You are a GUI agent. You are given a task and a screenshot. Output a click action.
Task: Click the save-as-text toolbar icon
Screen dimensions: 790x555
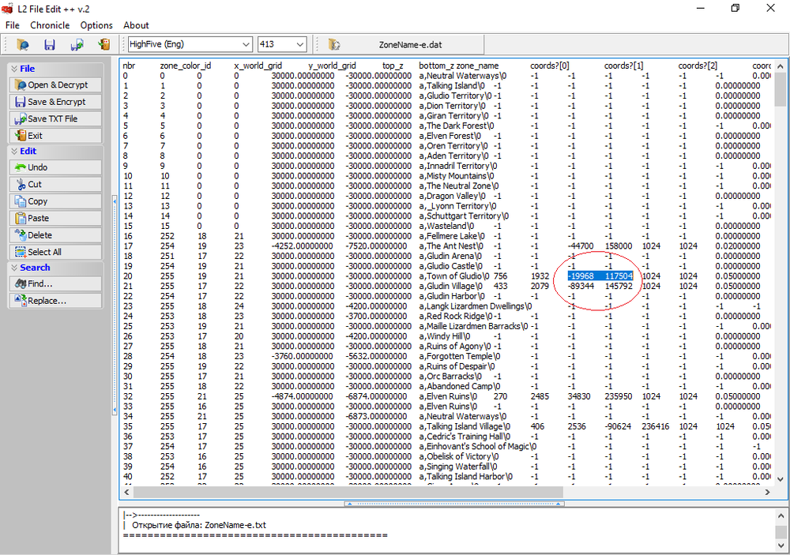(x=77, y=45)
